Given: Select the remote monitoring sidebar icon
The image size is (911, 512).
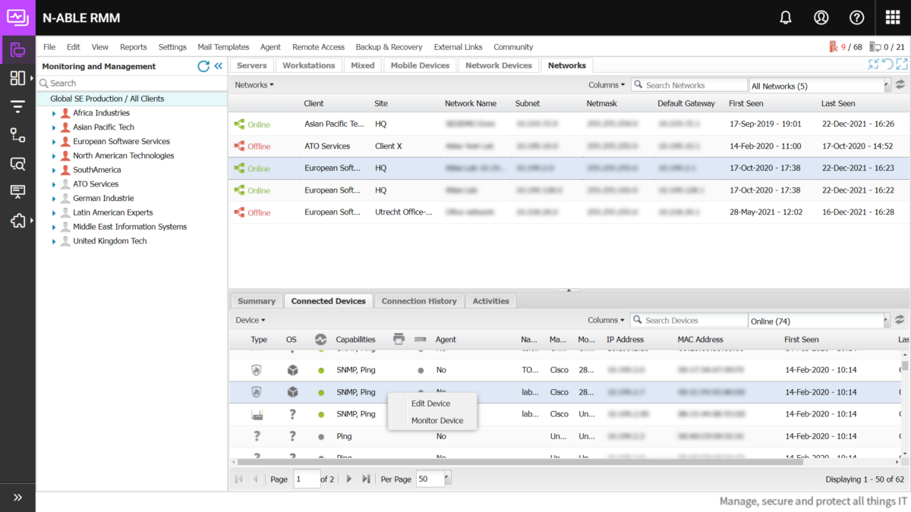Looking at the screenshot, I should (x=17, y=49).
